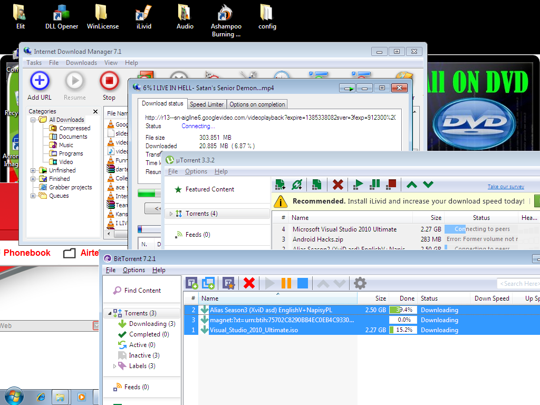
Task: Open Help menu in BitTorrent
Action: (159, 270)
